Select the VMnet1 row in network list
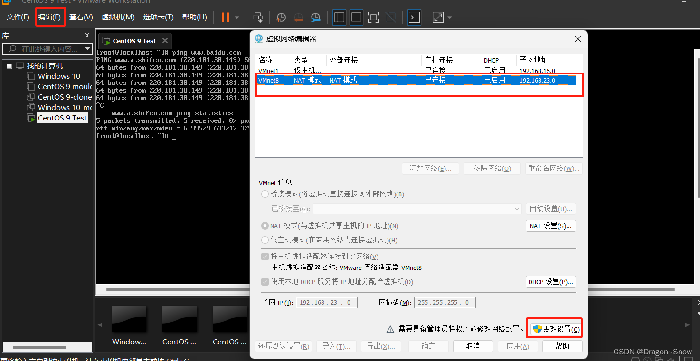The height and width of the screenshot is (361, 700). [x=416, y=71]
